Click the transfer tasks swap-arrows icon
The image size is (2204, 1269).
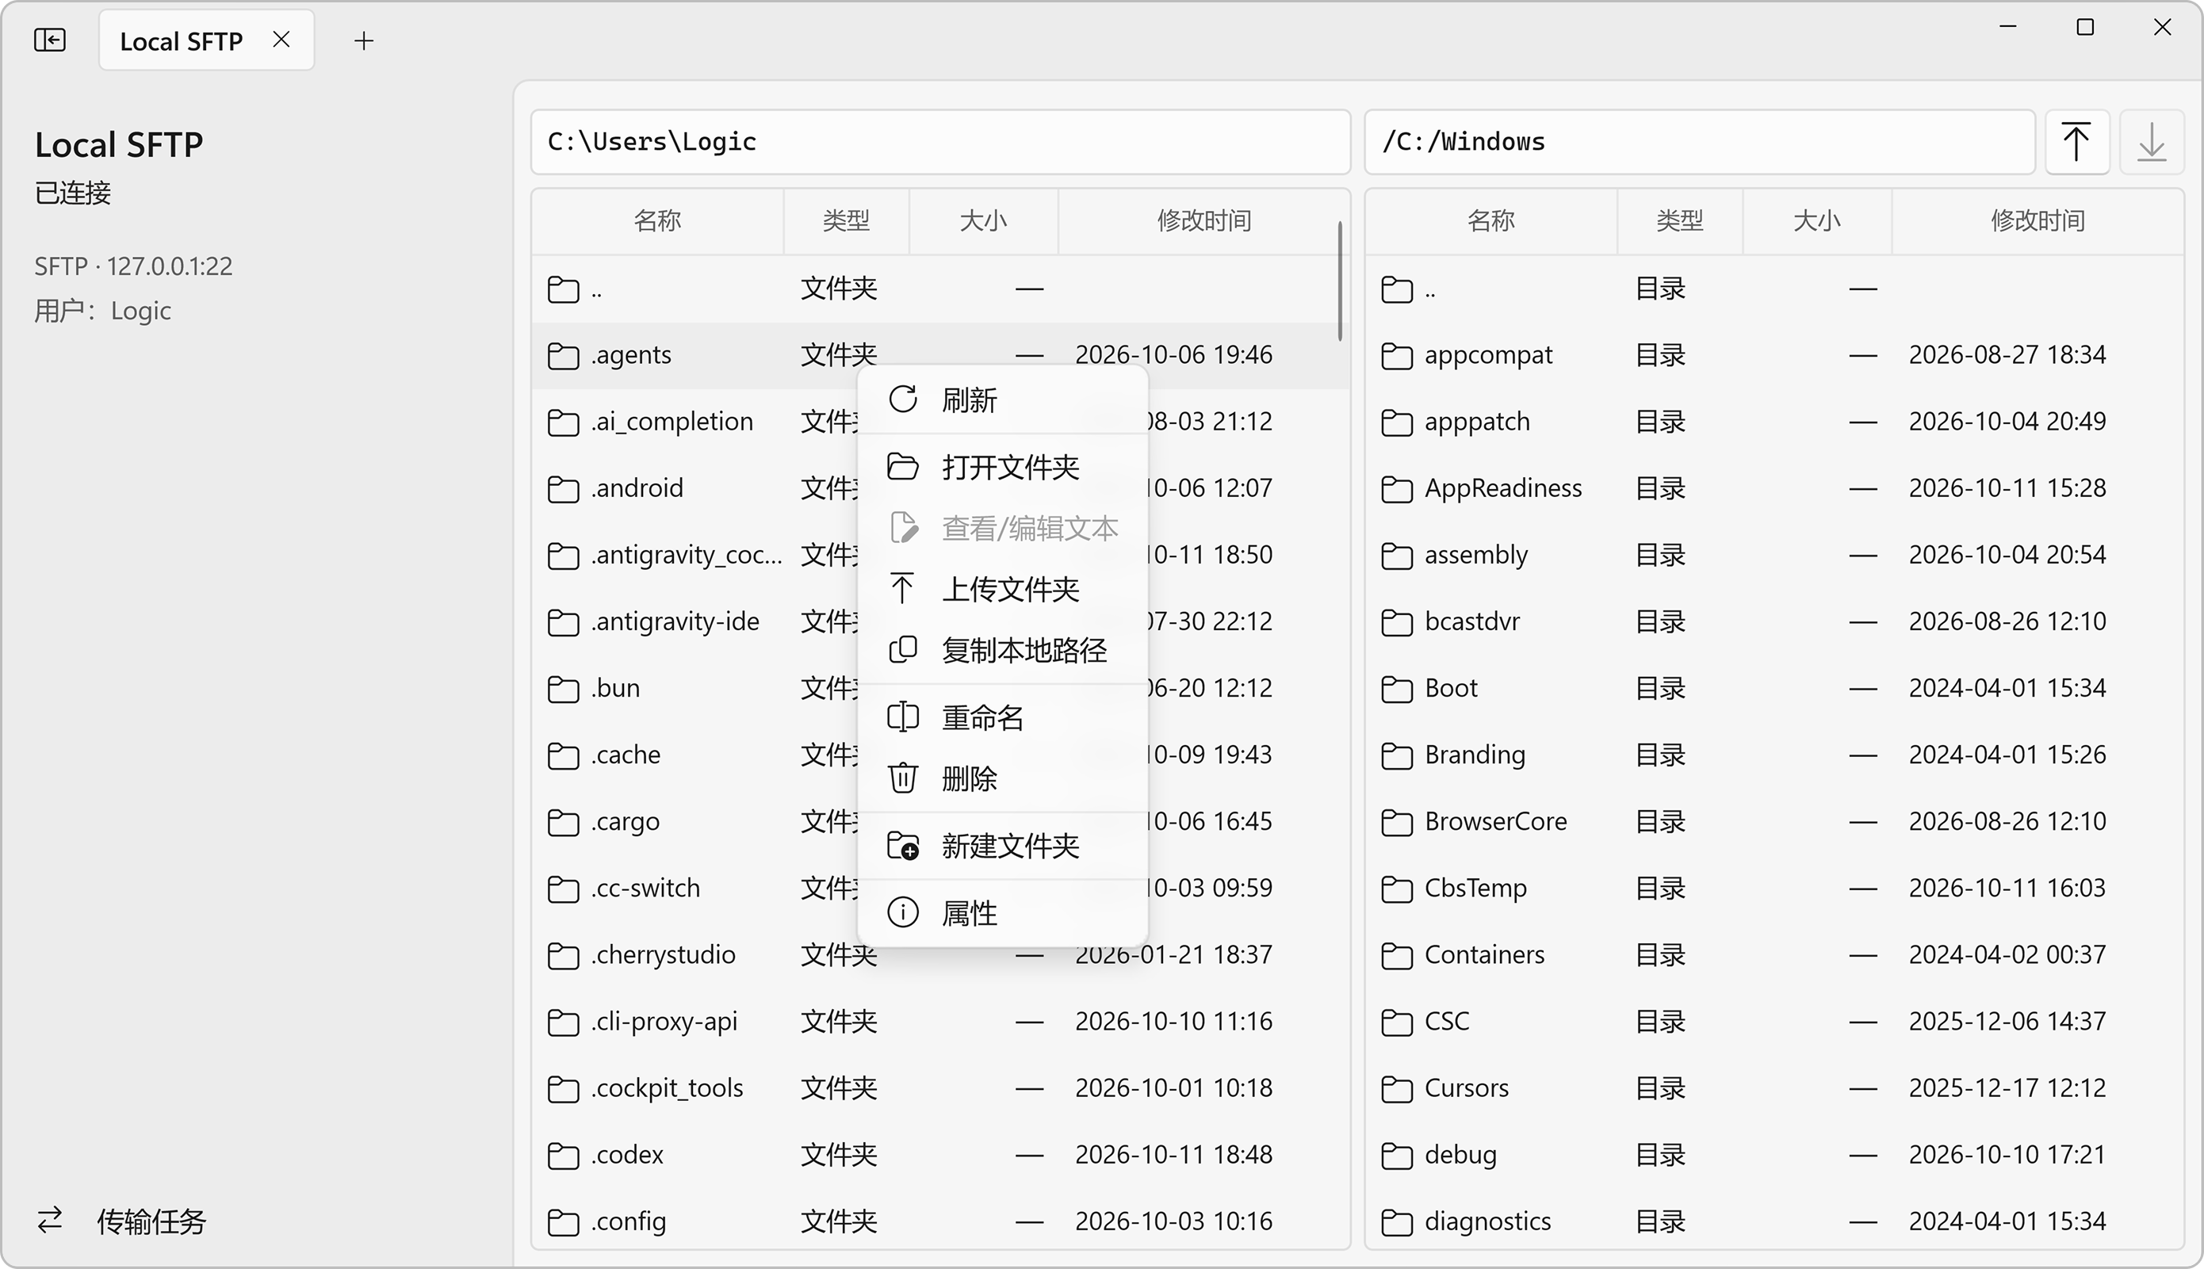[x=50, y=1220]
